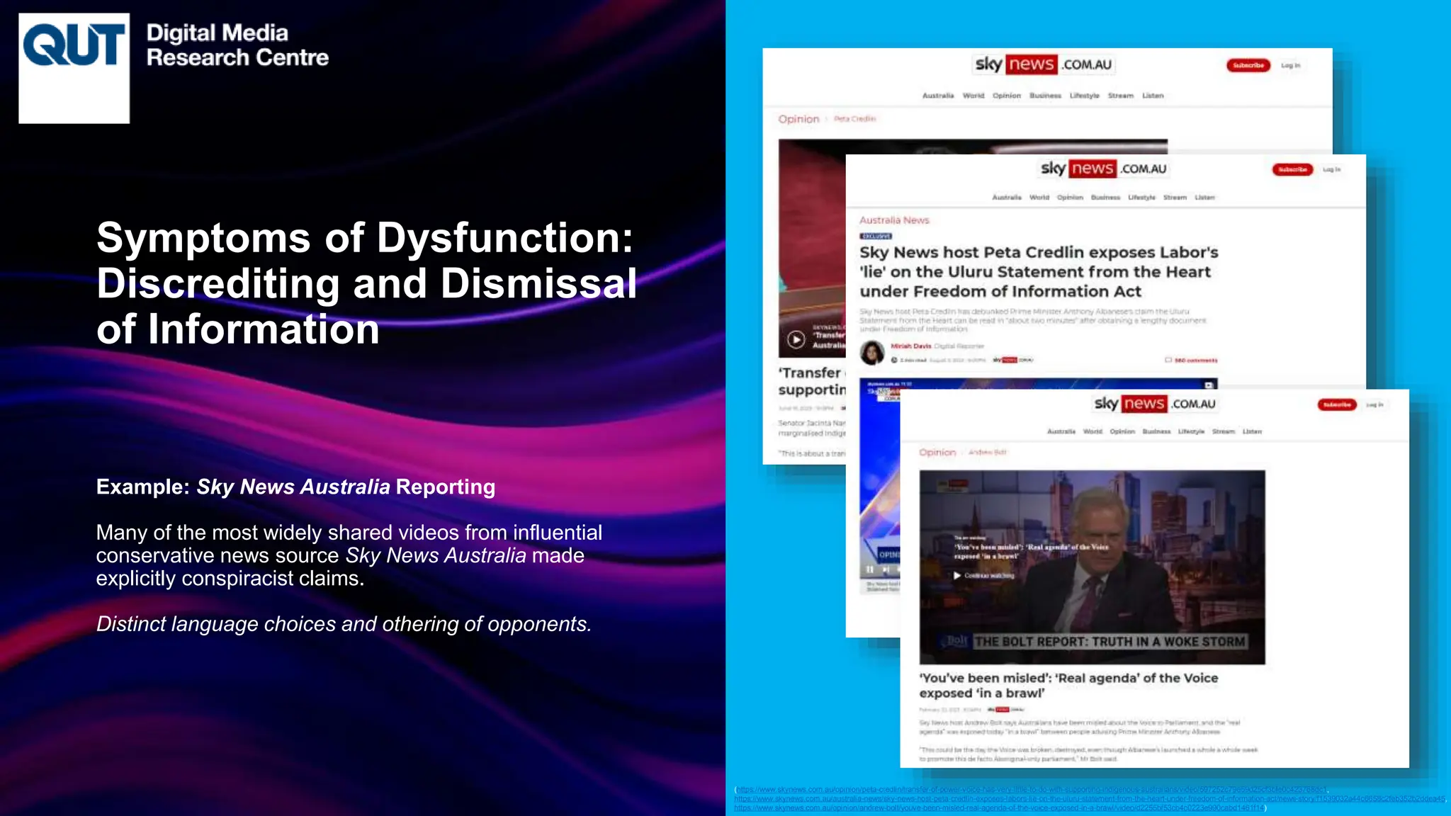Pause the video on the Australia News page
Screen dimensions: 1451x816
coord(870,569)
